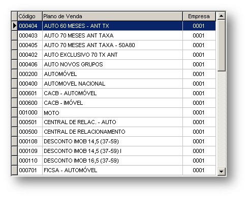Click the row selector beside code 000406
Screen dimensions: 248x198
point(15,64)
